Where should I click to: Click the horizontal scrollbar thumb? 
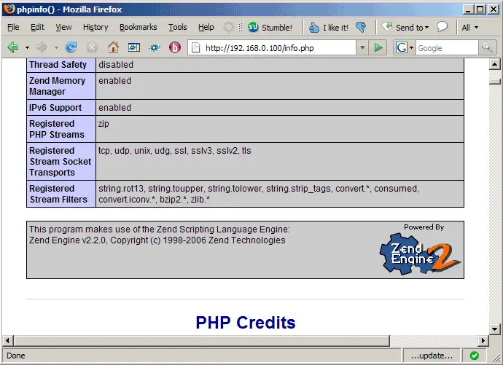[202, 340]
